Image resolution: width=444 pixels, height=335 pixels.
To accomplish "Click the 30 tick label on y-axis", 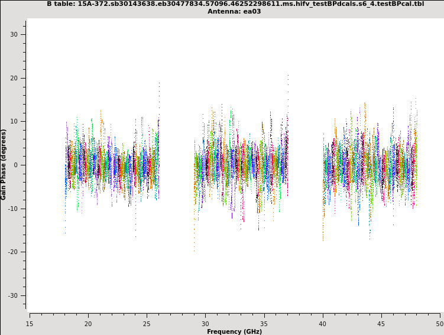I will click(x=14, y=34).
